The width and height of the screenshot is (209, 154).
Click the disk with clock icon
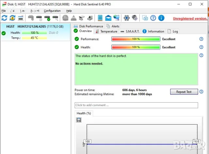(39, 18)
